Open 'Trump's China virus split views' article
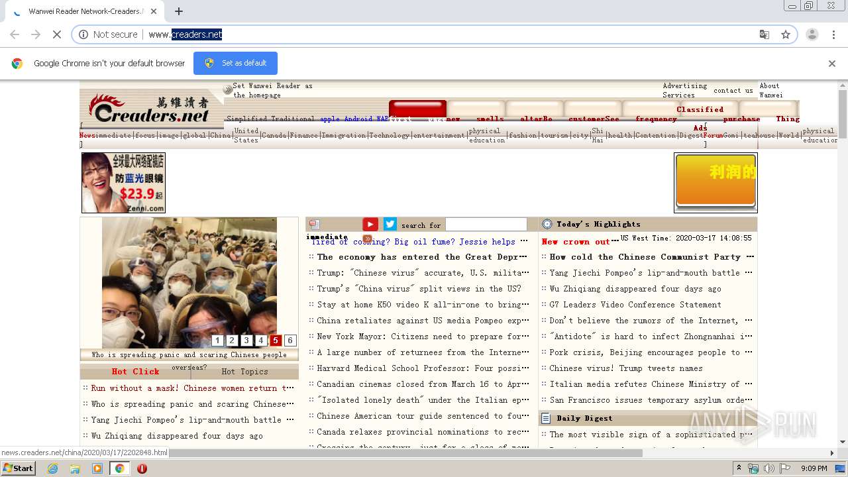 tap(419, 289)
